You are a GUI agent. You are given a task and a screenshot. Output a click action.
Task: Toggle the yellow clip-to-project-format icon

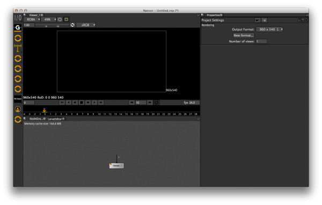tap(67, 19)
